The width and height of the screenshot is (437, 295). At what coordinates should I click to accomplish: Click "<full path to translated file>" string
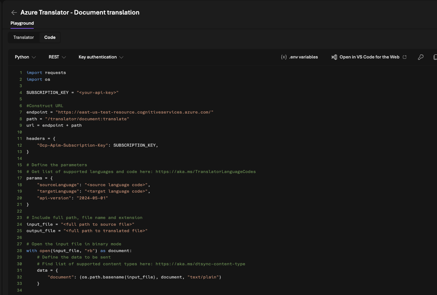(105, 231)
